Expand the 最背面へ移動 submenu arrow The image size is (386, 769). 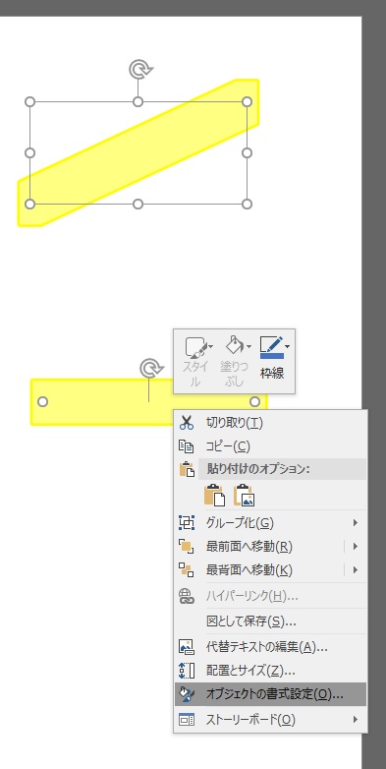pos(356,570)
